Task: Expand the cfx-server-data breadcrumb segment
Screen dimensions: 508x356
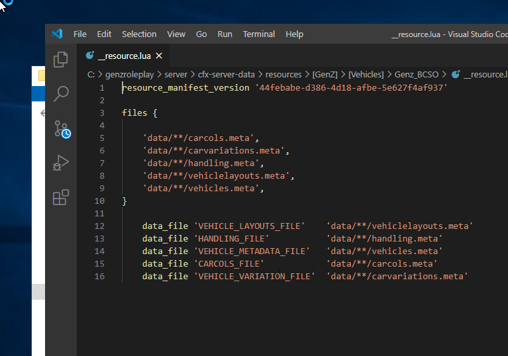Action: coord(226,75)
